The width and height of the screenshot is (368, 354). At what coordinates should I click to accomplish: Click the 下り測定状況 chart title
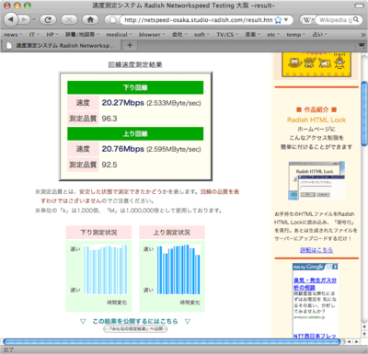pos(98,233)
